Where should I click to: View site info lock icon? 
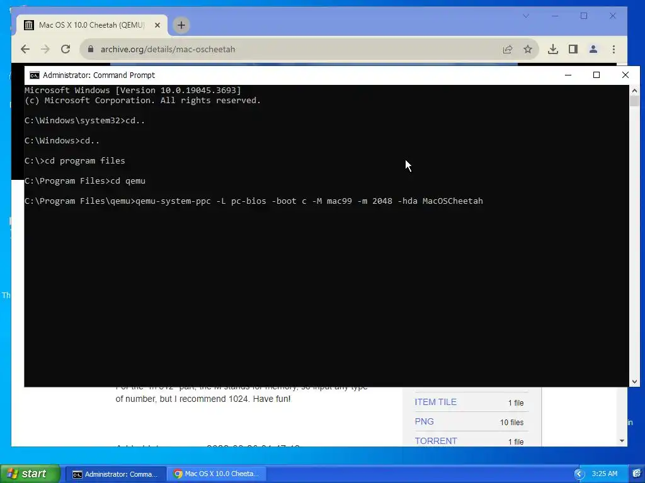pyautogui.click(x=91, y=49)
